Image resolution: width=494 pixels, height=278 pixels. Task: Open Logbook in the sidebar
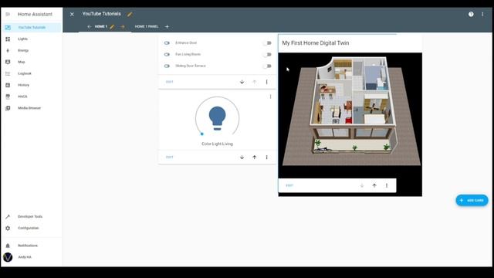click(x=32, y=74)
